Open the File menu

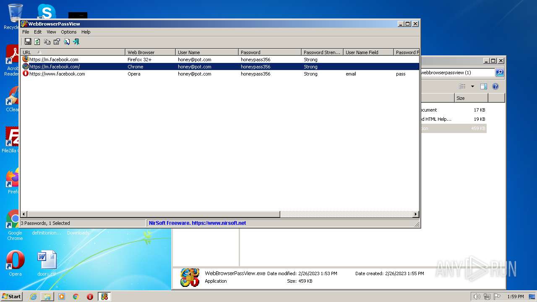pos(26,32)
